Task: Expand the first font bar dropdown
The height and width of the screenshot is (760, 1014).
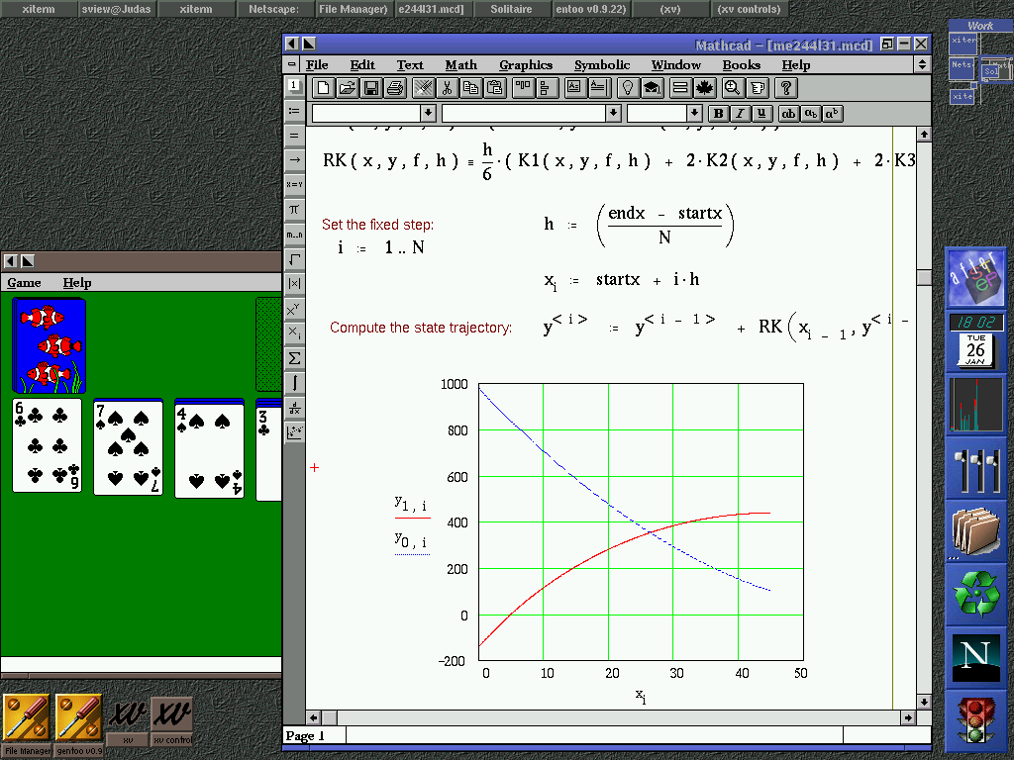Action: click(x=428, y=114)
